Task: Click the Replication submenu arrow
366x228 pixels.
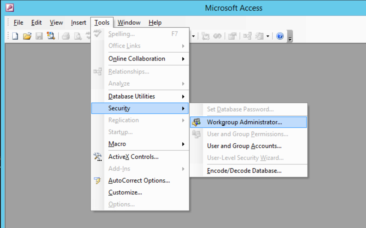Action: click(183, 120)
